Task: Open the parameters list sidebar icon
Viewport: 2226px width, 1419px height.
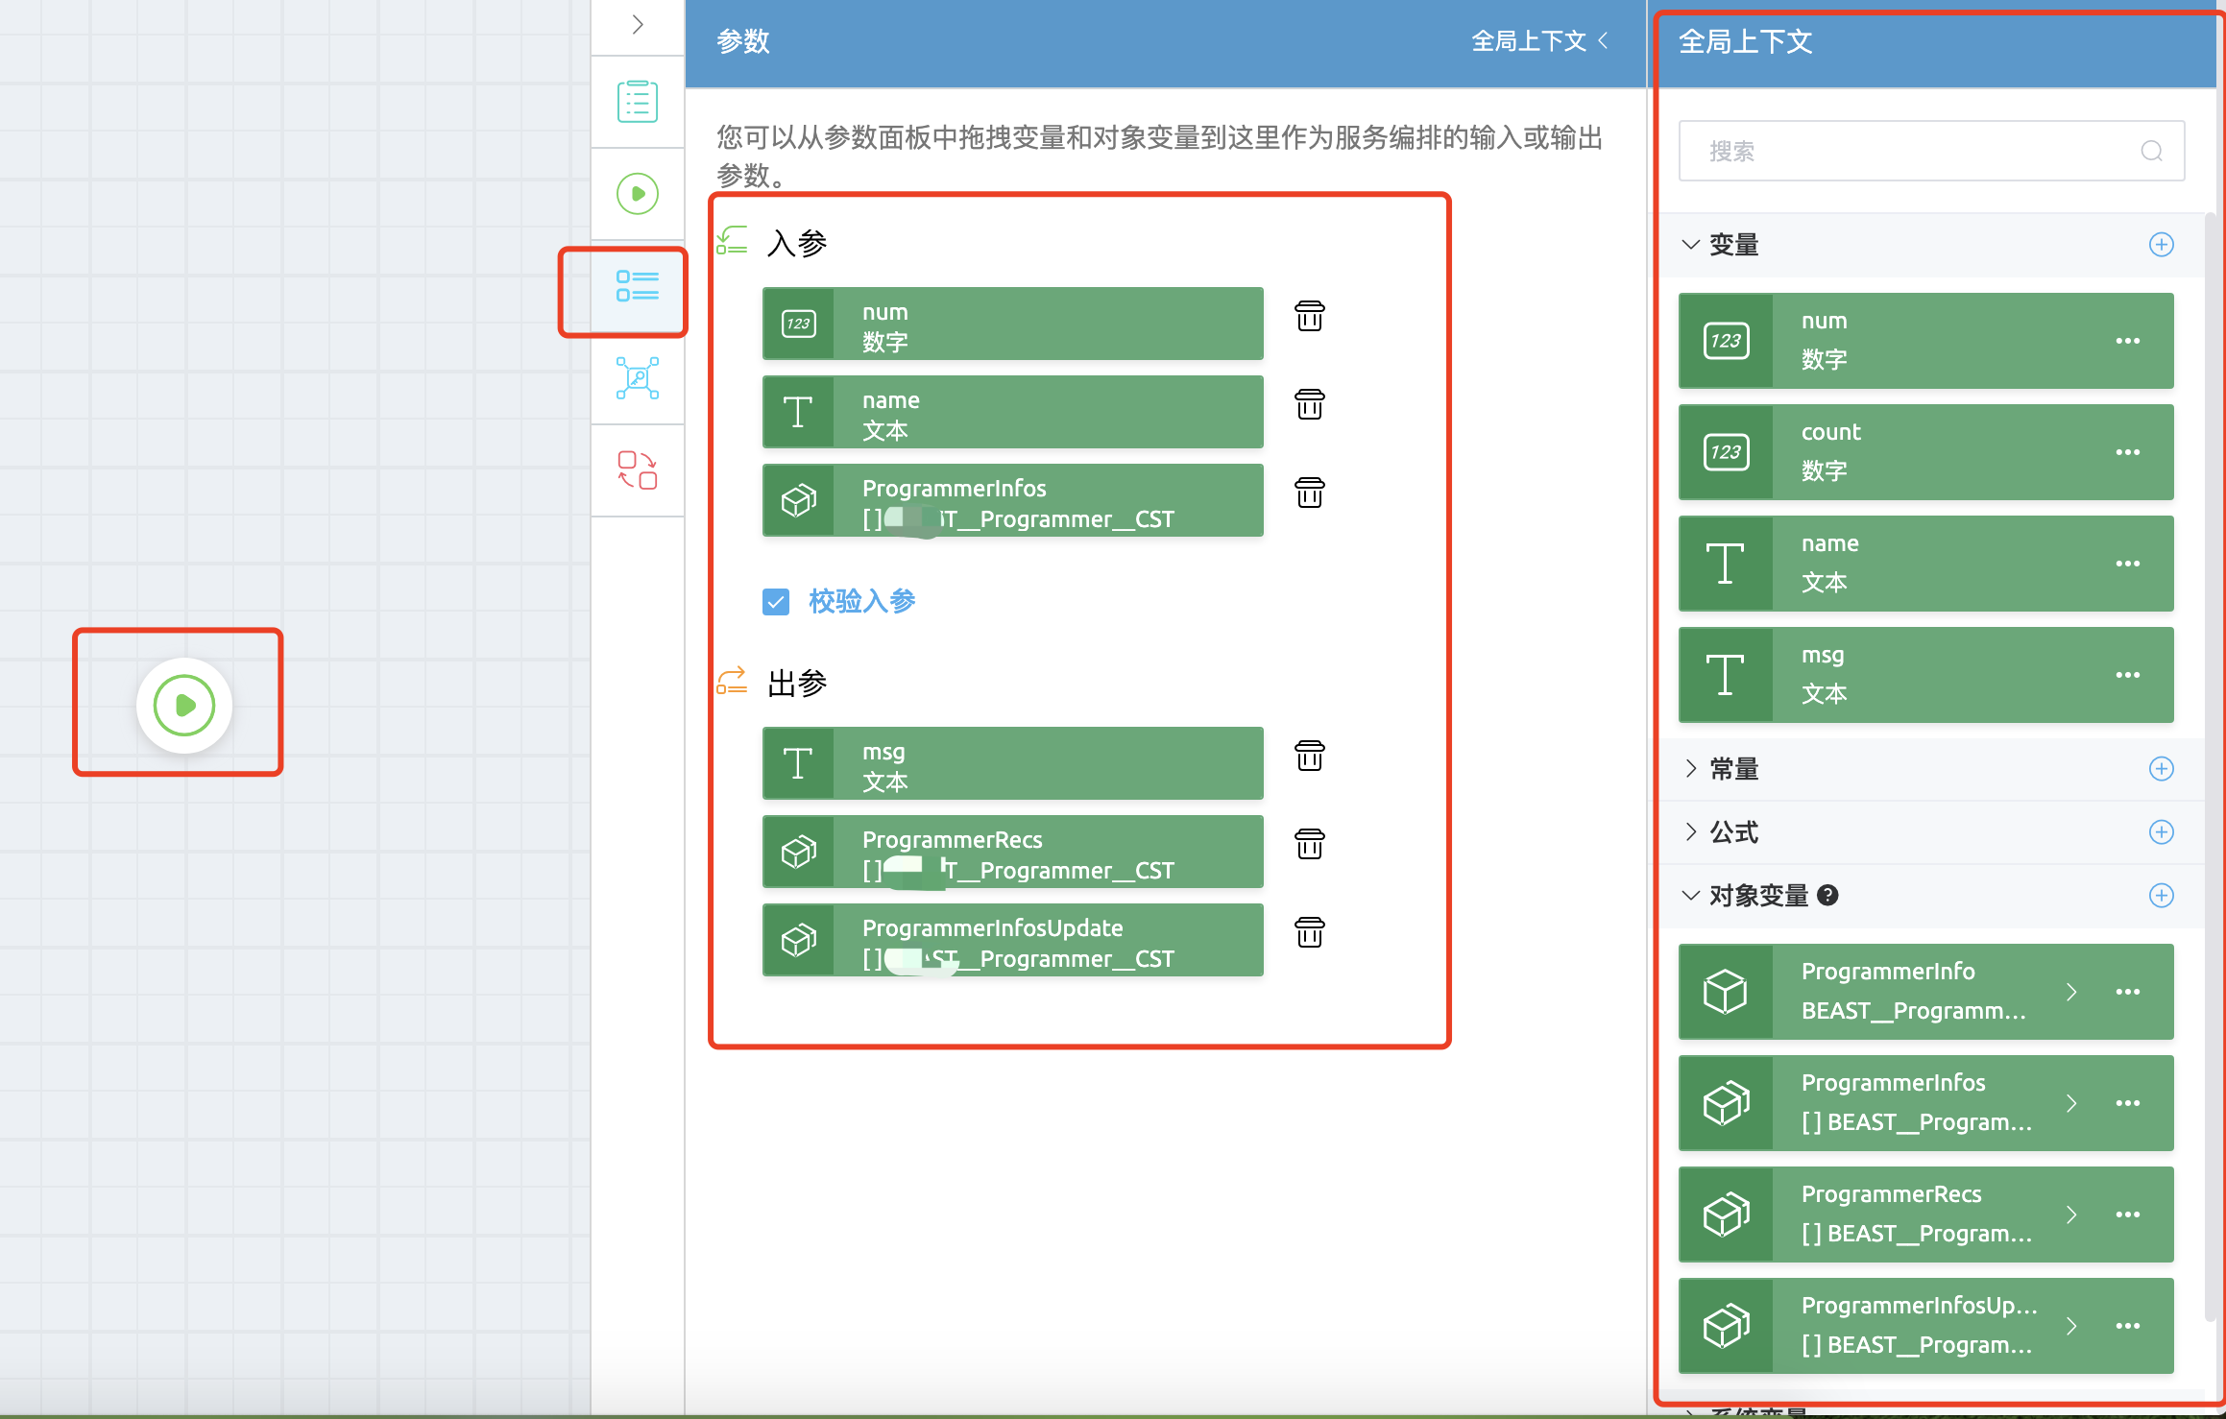Action: tap(637, 286)
